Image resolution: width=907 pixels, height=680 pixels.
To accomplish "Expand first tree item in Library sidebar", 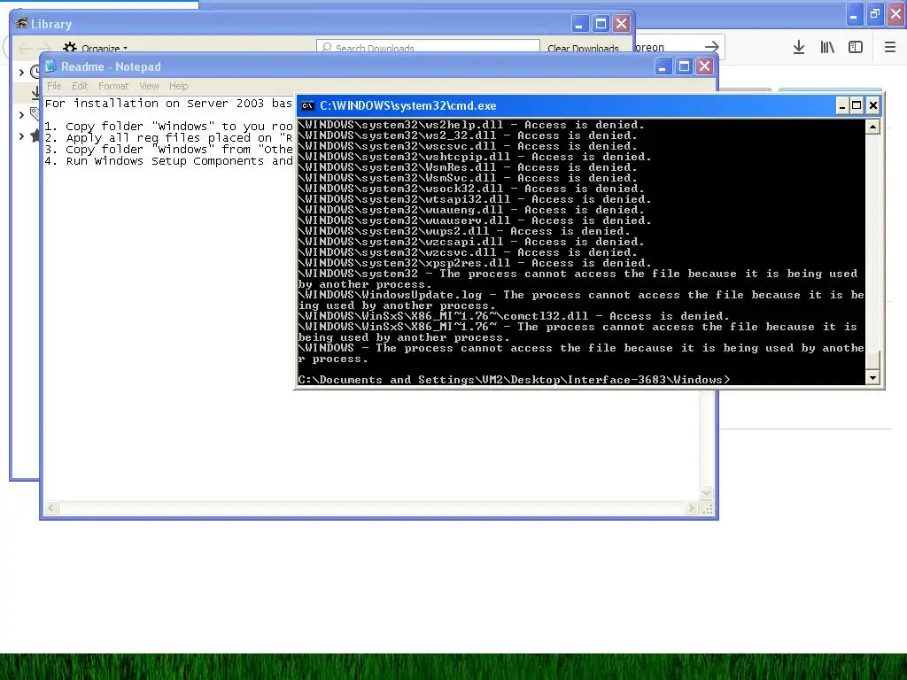I will [21, 73].
